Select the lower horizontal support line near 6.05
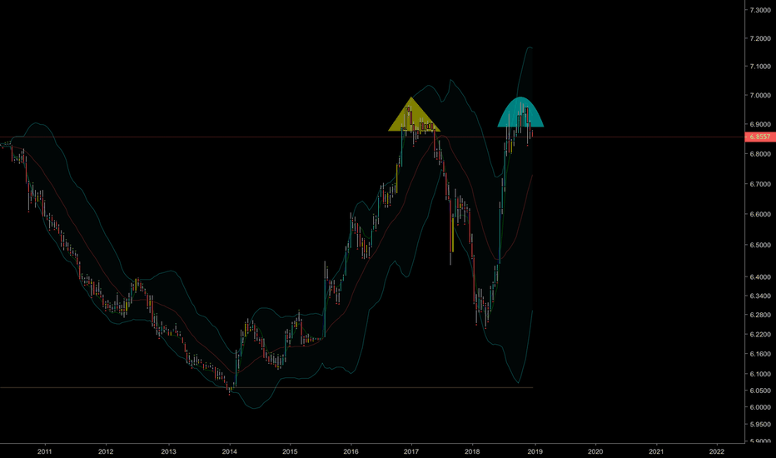Screen dimensions: 776x458 pos(266,387)
